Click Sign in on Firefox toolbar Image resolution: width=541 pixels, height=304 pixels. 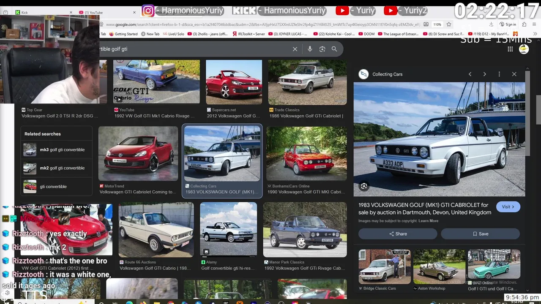[508, 24]
